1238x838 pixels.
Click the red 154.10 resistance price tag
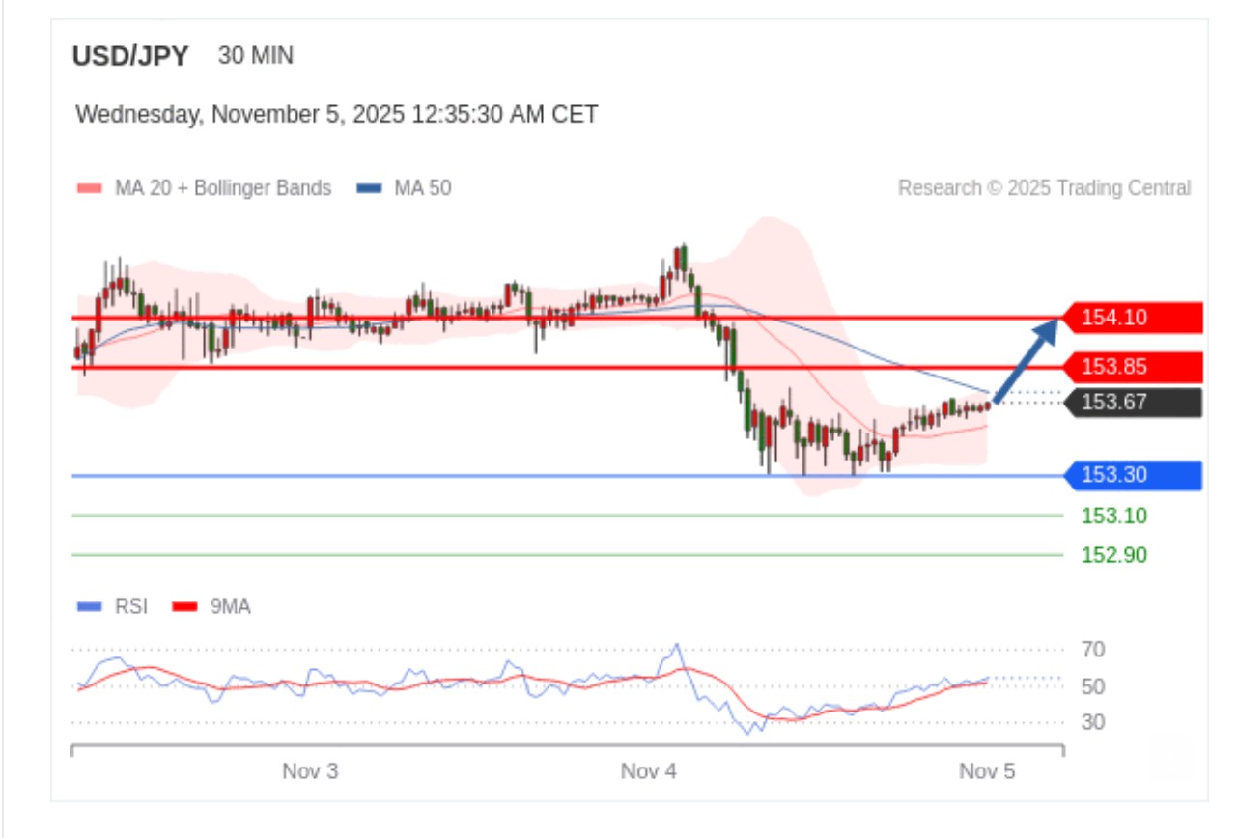click(x=1132, y=318)
